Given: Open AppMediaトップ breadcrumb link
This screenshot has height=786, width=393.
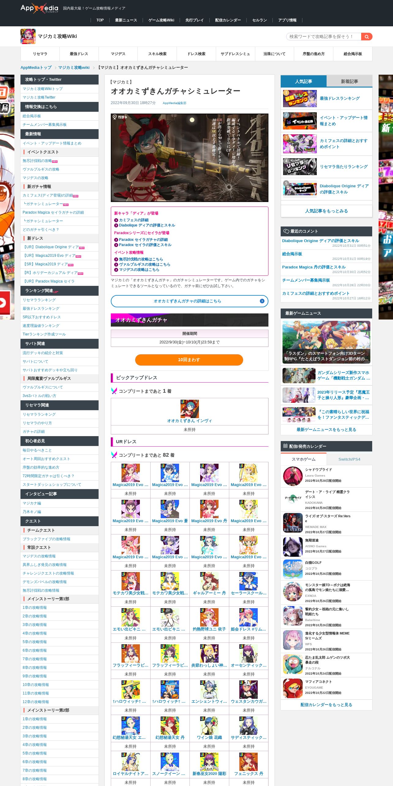Looking at the screenshot, I should (36, 67).
